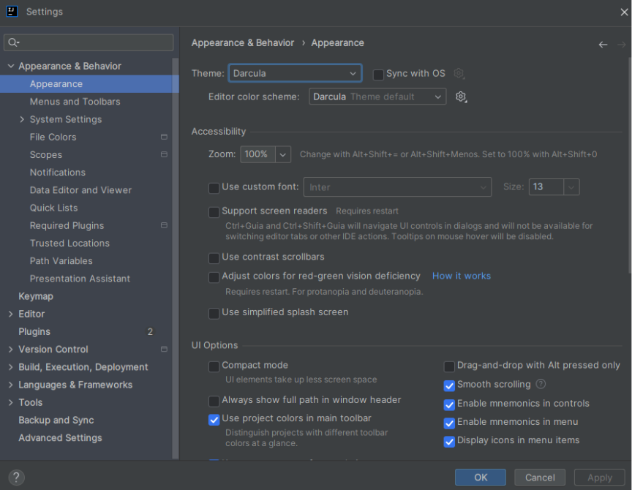This screenshot has width=632, height=490.
Task: Click Appearance & Behavior breadcrumb
Action: (243, 42)
